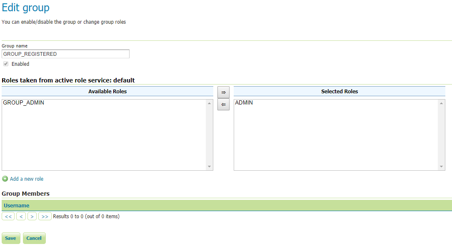Go to first page of group members
Image resolution: width=452 pixels, height=249 pixels.
click(x=8, y=217)
